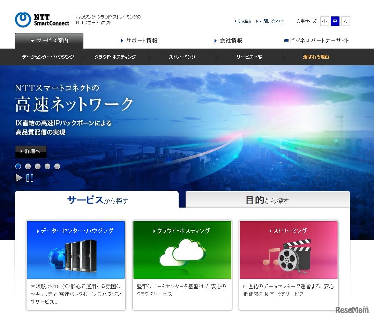Screen dimensions: 374x318
Task: Select データセンター・ハウジング in nav bar
Action: (x=48, y=57)
